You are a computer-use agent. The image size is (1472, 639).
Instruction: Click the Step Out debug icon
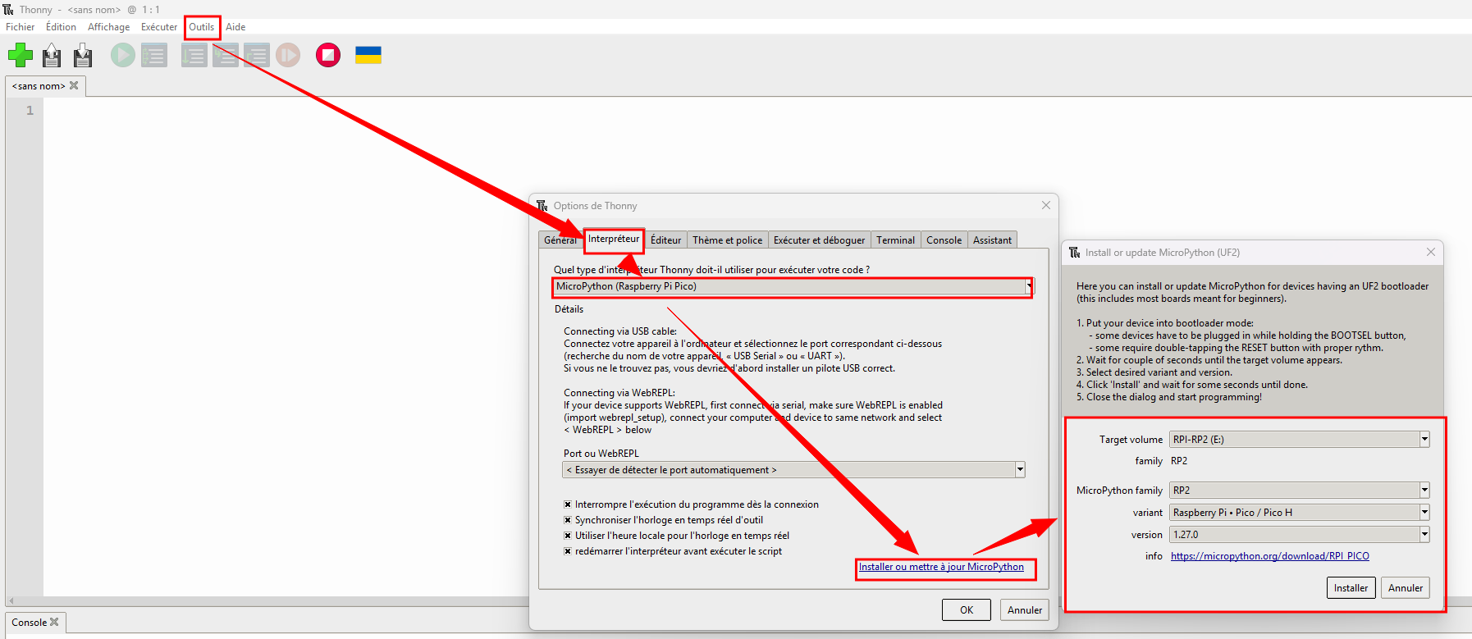click(256, 56)
